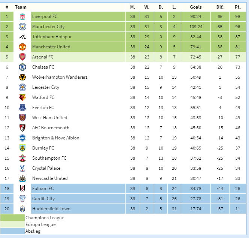249x238 pixels.
Task: Click the Dif. column header
Action: point(220,7)
